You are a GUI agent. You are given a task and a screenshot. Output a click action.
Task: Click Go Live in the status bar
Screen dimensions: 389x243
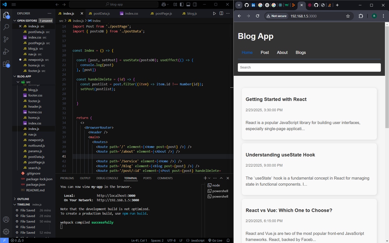pos(216,240)
